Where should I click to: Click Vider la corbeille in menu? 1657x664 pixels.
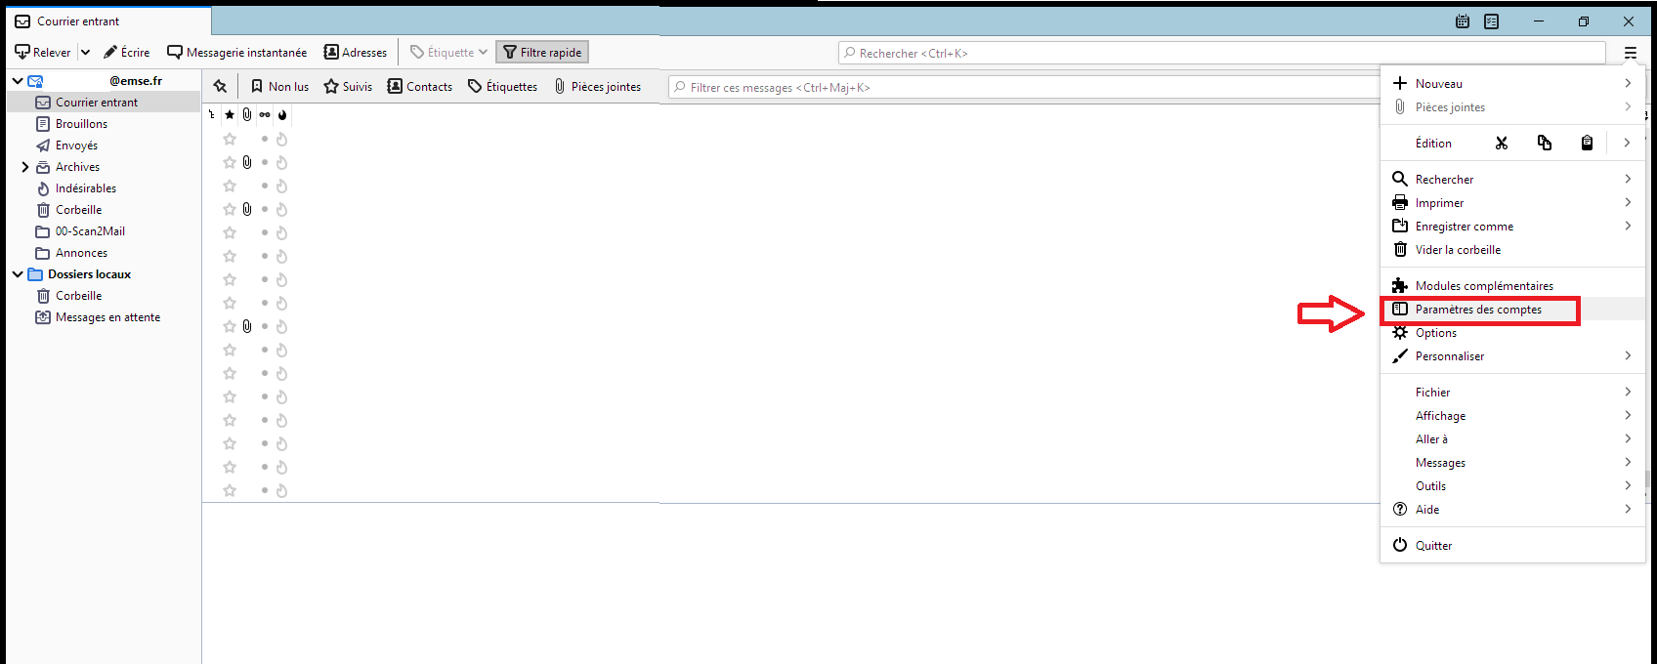(1458, 250)
